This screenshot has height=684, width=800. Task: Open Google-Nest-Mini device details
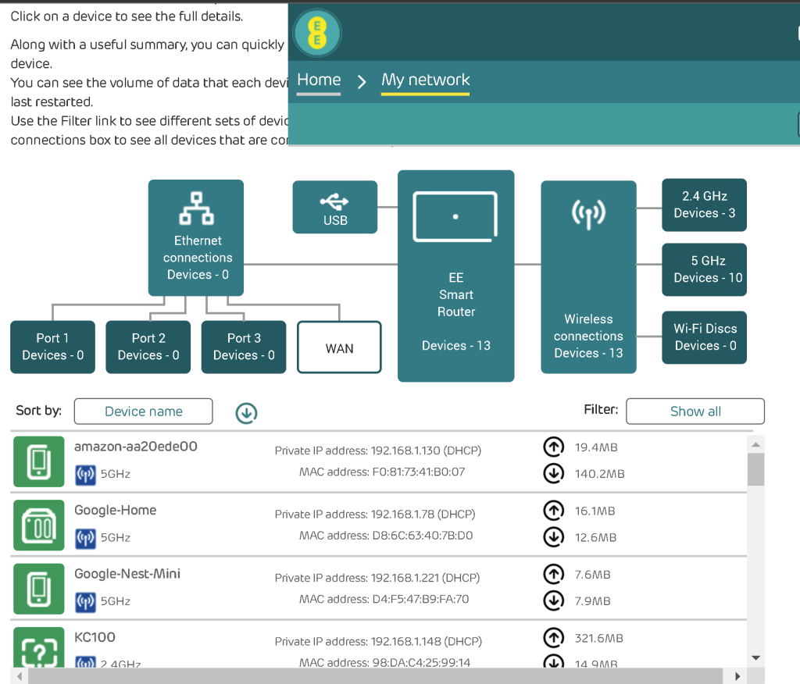(x=379, y=589)
